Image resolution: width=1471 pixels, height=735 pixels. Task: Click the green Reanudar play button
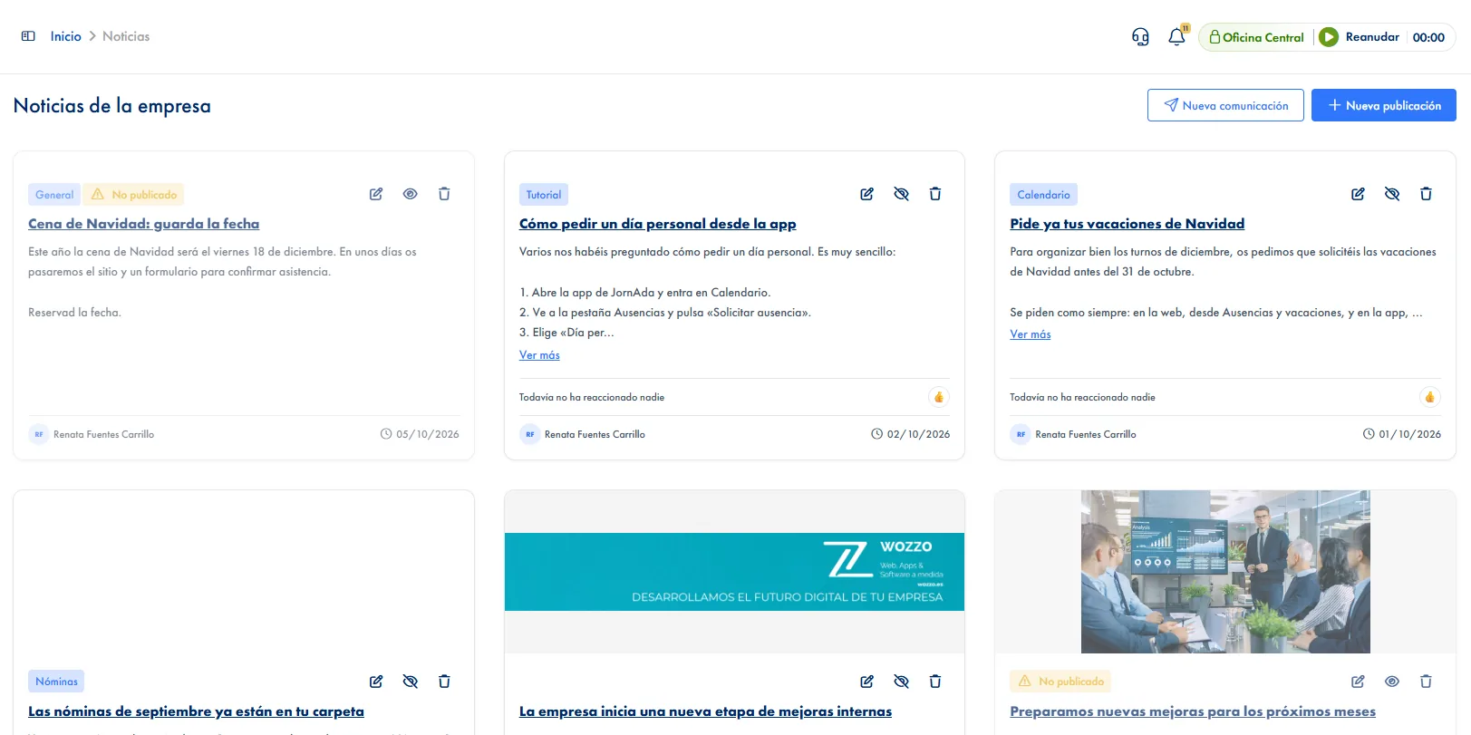tap(1329, 37)
